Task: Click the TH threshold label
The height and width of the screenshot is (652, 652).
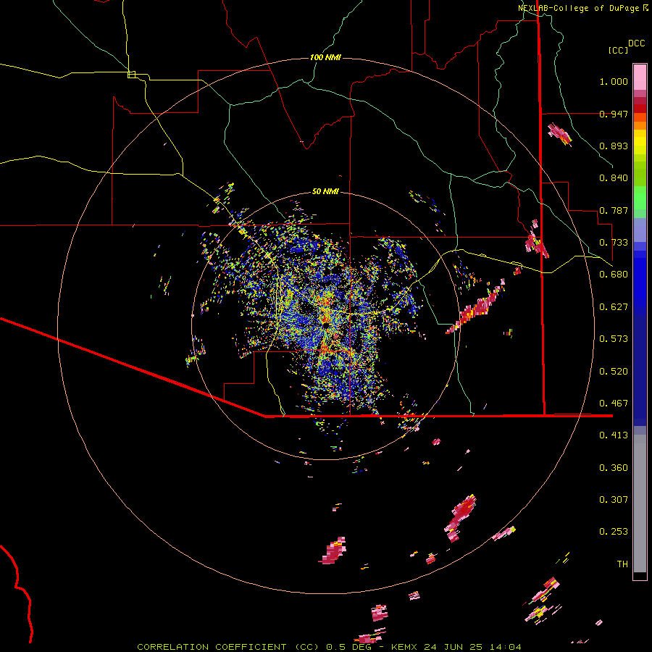Action: pyautogui.click(x=622, y=564)
